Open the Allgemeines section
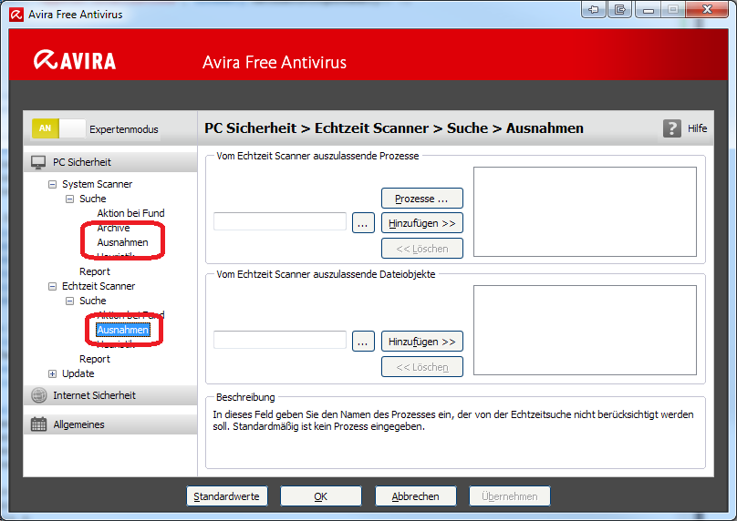The image size is (737, 521). [x=110, y=424]
